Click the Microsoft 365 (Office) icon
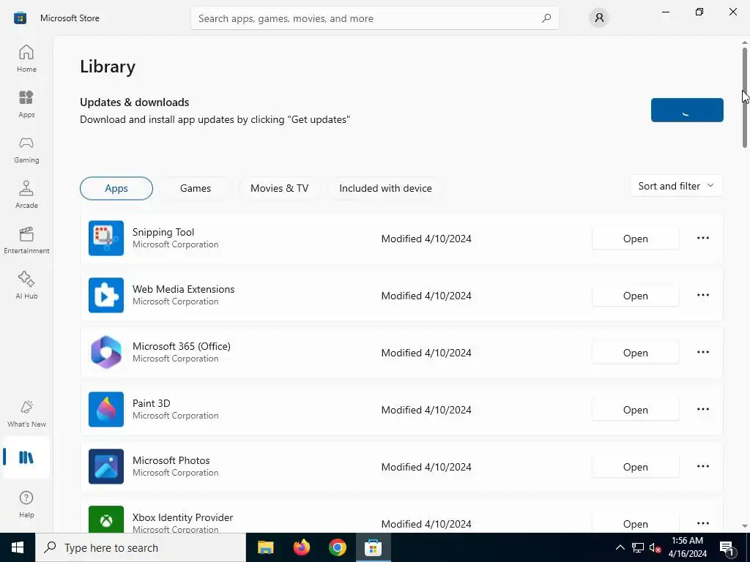 tap(106, 352)
